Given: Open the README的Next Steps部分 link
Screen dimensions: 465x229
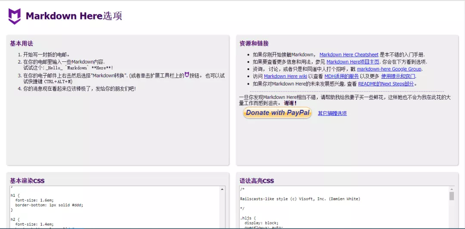Looking at the screenshot, I should point(386,84).
